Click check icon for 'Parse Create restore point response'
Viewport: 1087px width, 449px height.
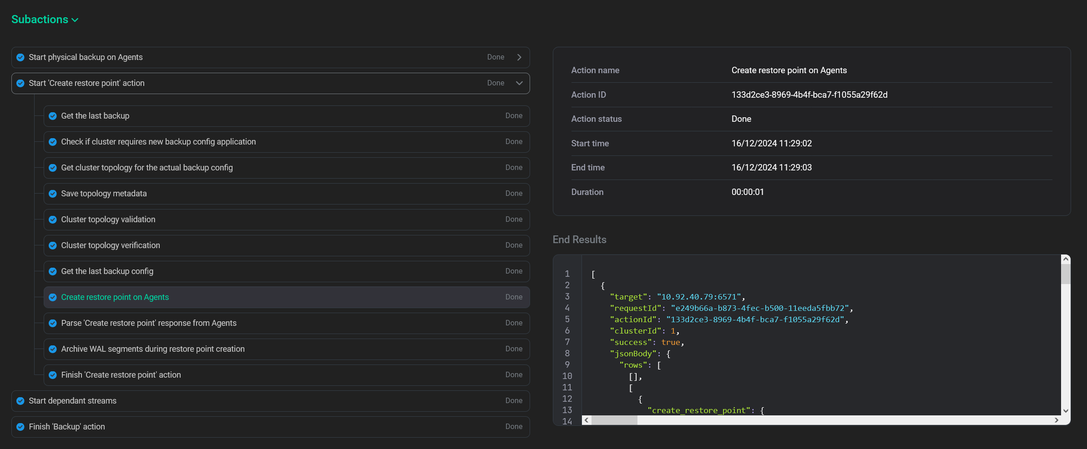pyautogui.click(x=53, y=323)
